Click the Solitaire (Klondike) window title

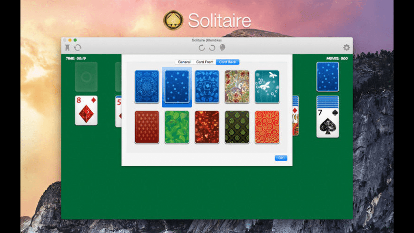click(x=207, y=40)
